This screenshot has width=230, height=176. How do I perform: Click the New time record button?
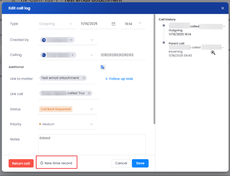pos(56,163)
